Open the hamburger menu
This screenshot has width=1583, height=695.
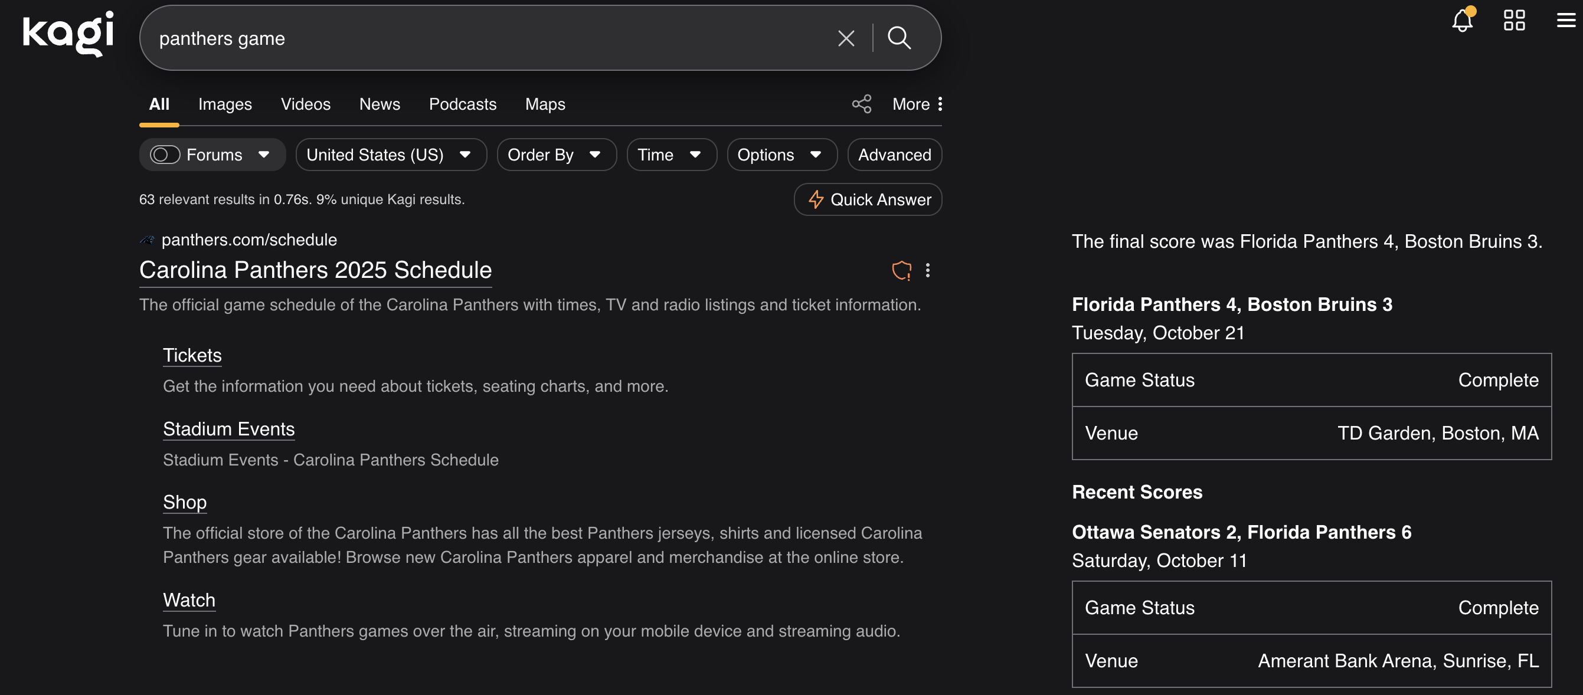pos(1565,20)
